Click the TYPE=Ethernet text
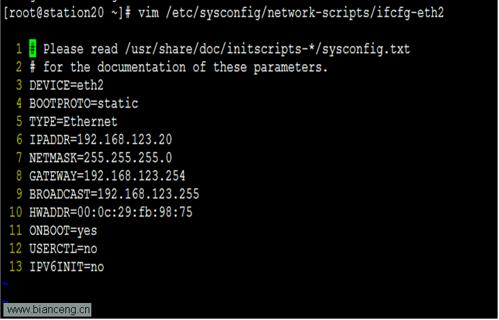Viewport: 499px width, 320px height. (73, 122)
